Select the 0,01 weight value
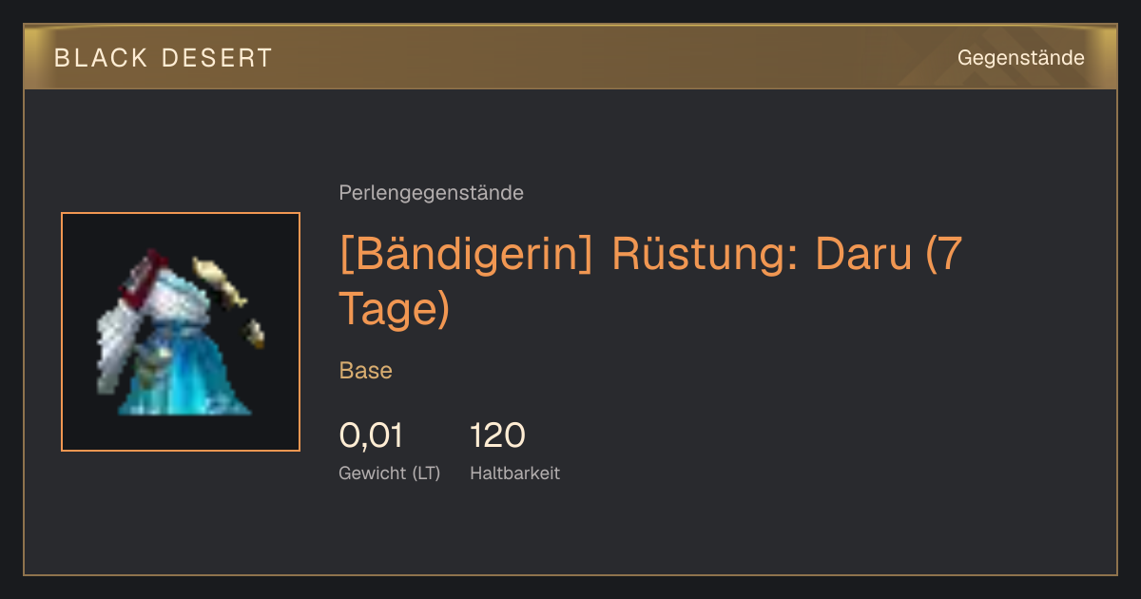Screen dimensions: 1141x599 [x=371, y=435]
